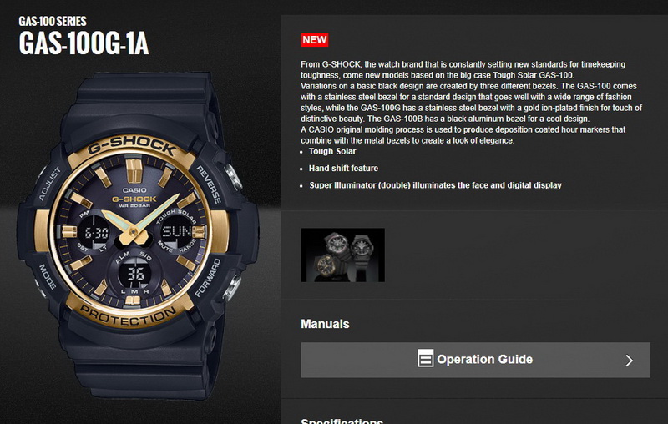668x424 pixels.
Task: Click the MODE label on the watch case
Action: point(48,277)
